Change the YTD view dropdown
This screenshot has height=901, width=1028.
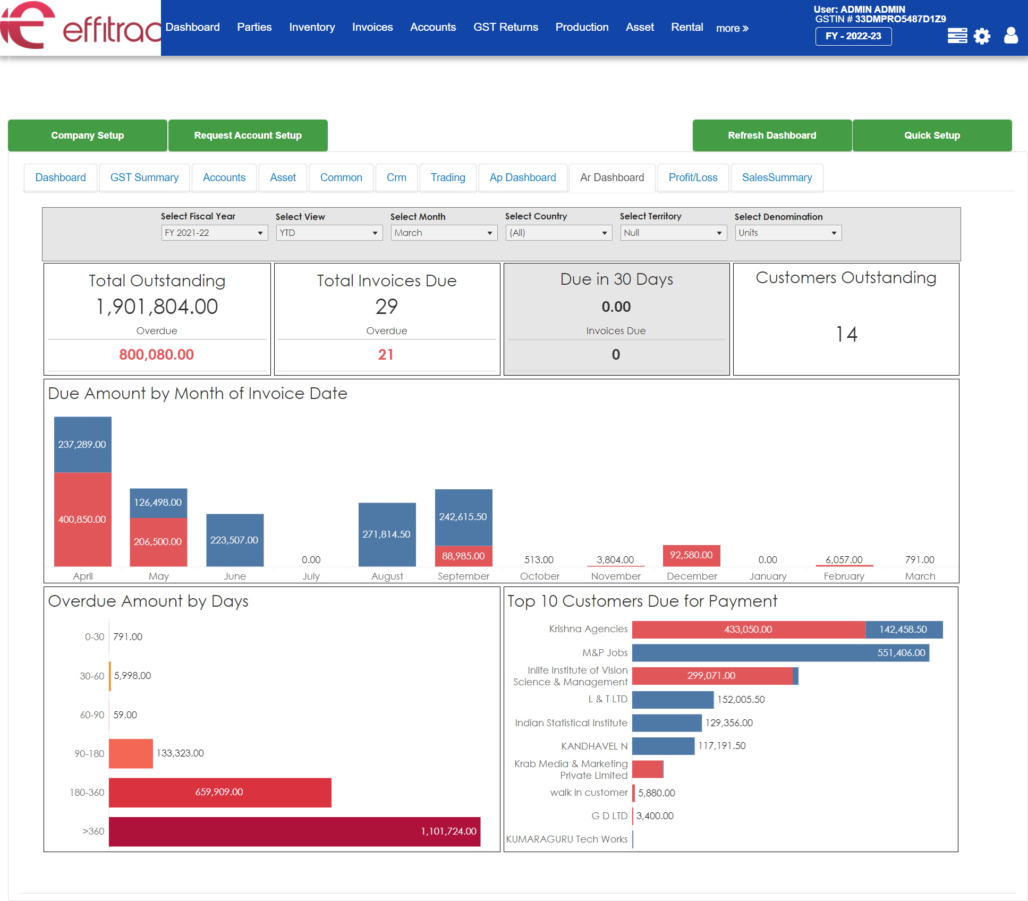(328, 233)
